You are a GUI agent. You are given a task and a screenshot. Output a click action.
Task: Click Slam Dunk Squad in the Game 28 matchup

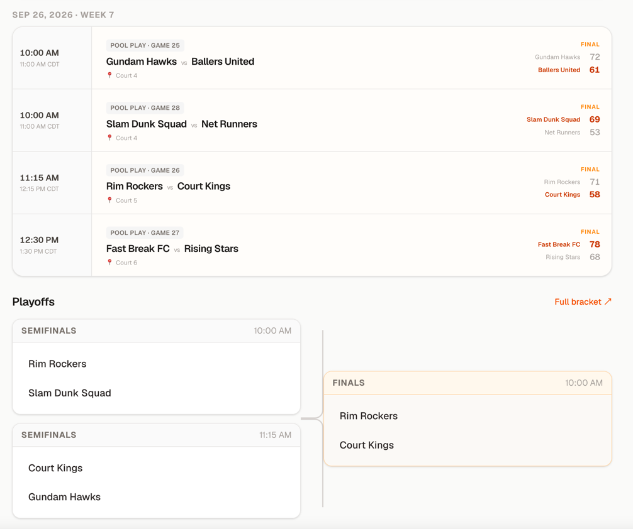tap(146, 124)
